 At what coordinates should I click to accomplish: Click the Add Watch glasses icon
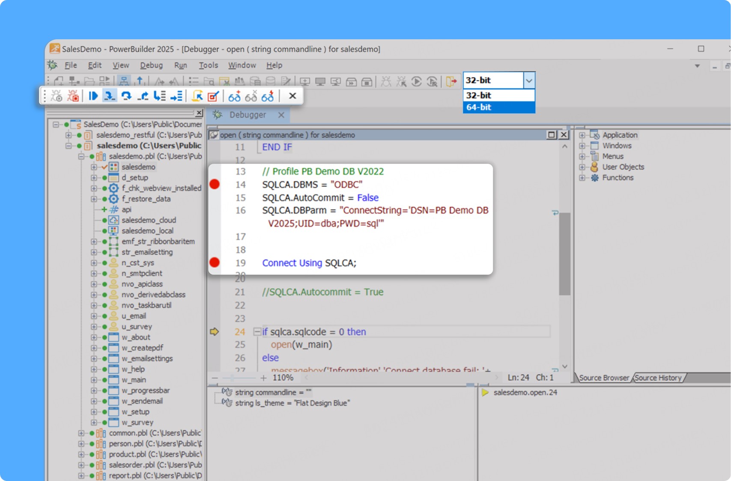tap(234, 96)
